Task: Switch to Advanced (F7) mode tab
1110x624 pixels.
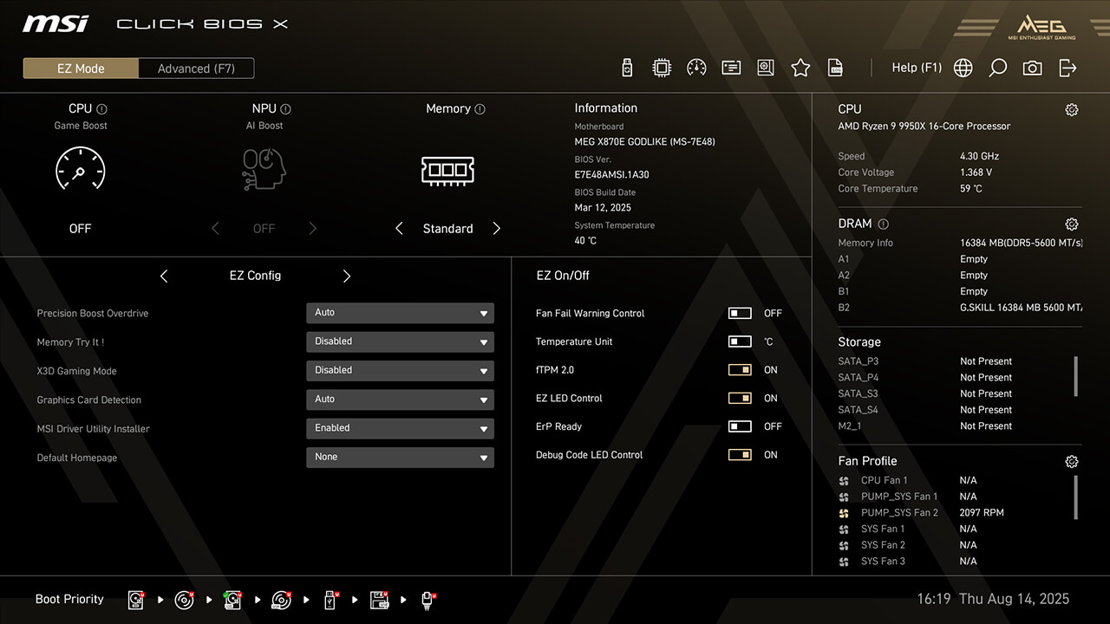Action: (x=196, y=68)
